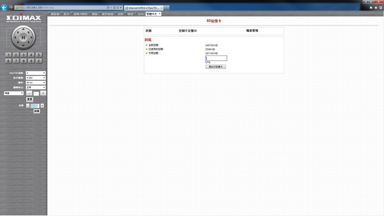Open the 網路 network menu
The image size is (384, 216).
coord(94,14)
